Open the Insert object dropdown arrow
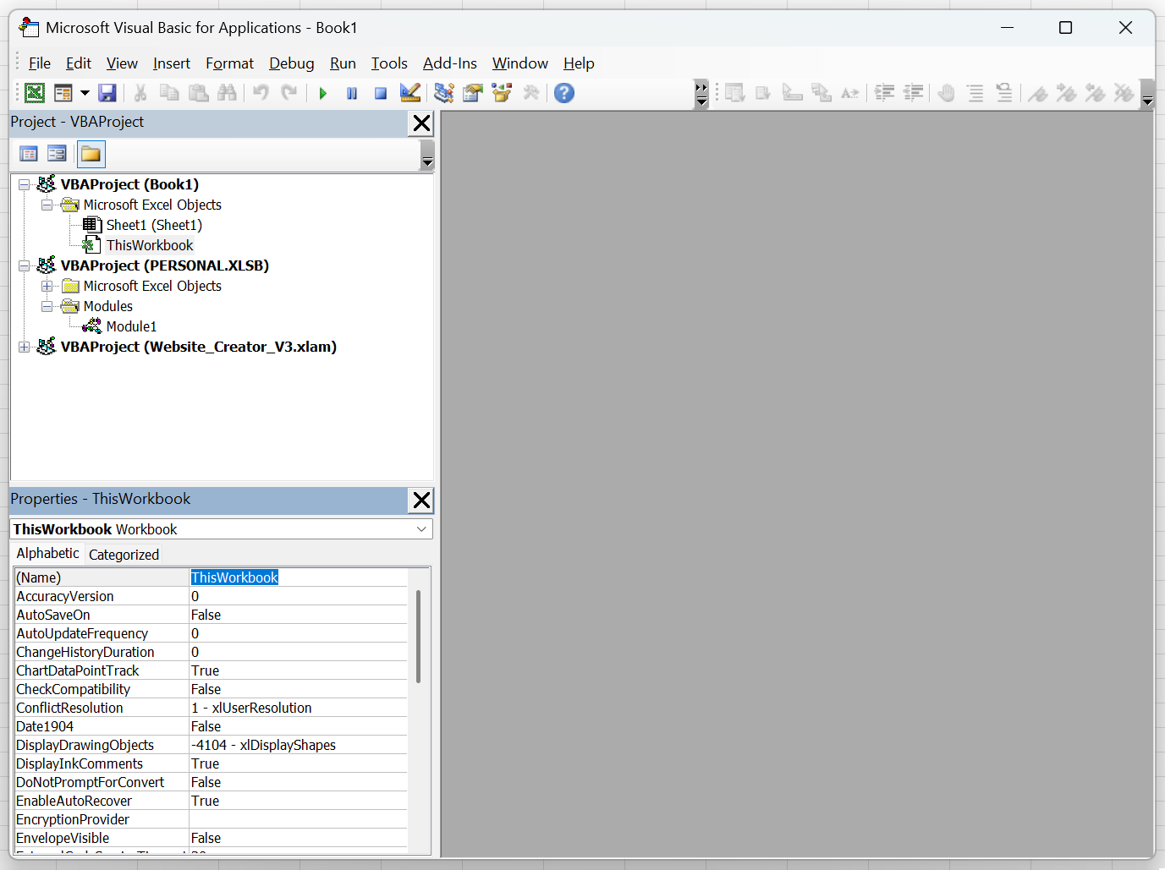 [85, 93]
